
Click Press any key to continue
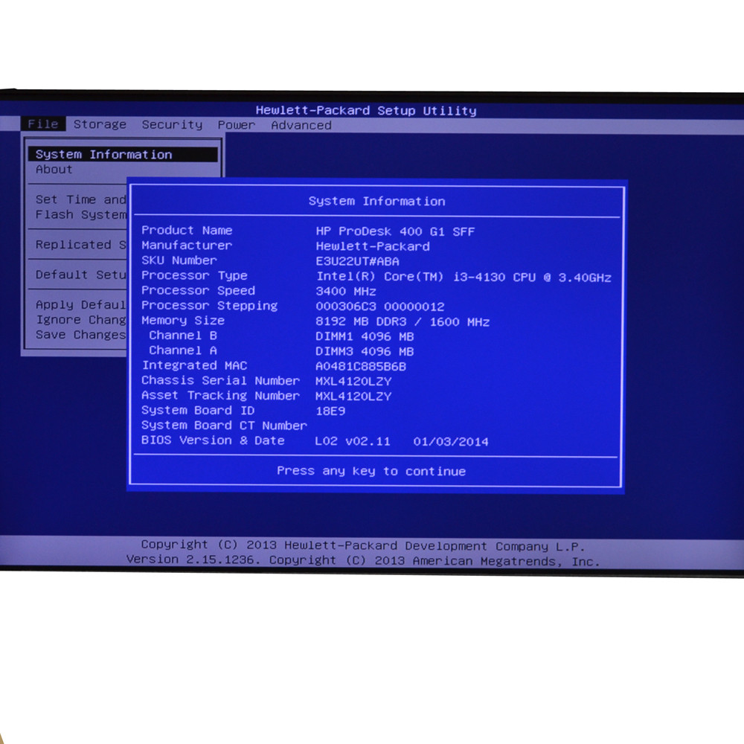coord(371,471)
